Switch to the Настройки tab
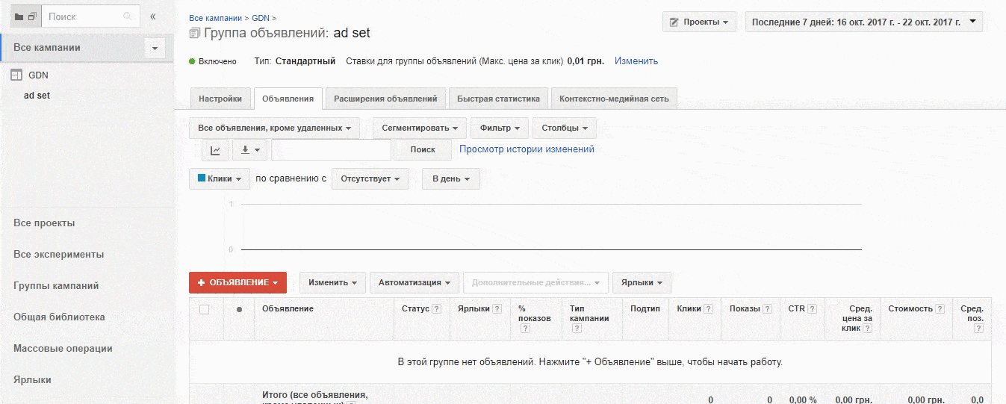The height and width of the screenshot is (404, 1006). point(220,99)
